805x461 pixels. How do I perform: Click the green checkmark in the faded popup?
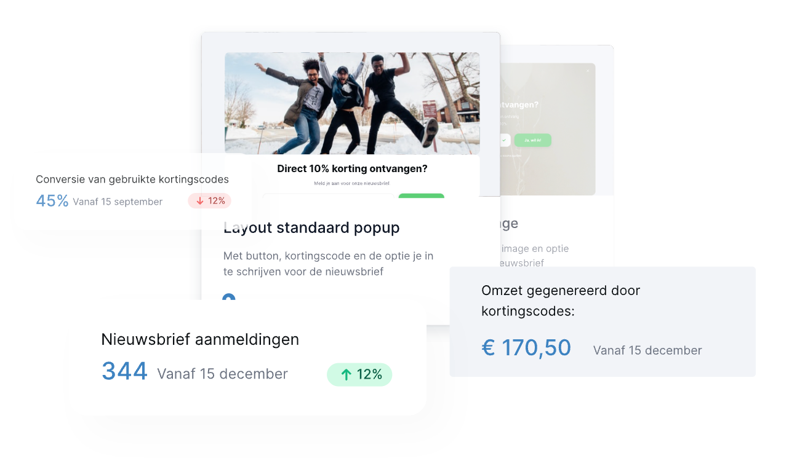[504, 140]
